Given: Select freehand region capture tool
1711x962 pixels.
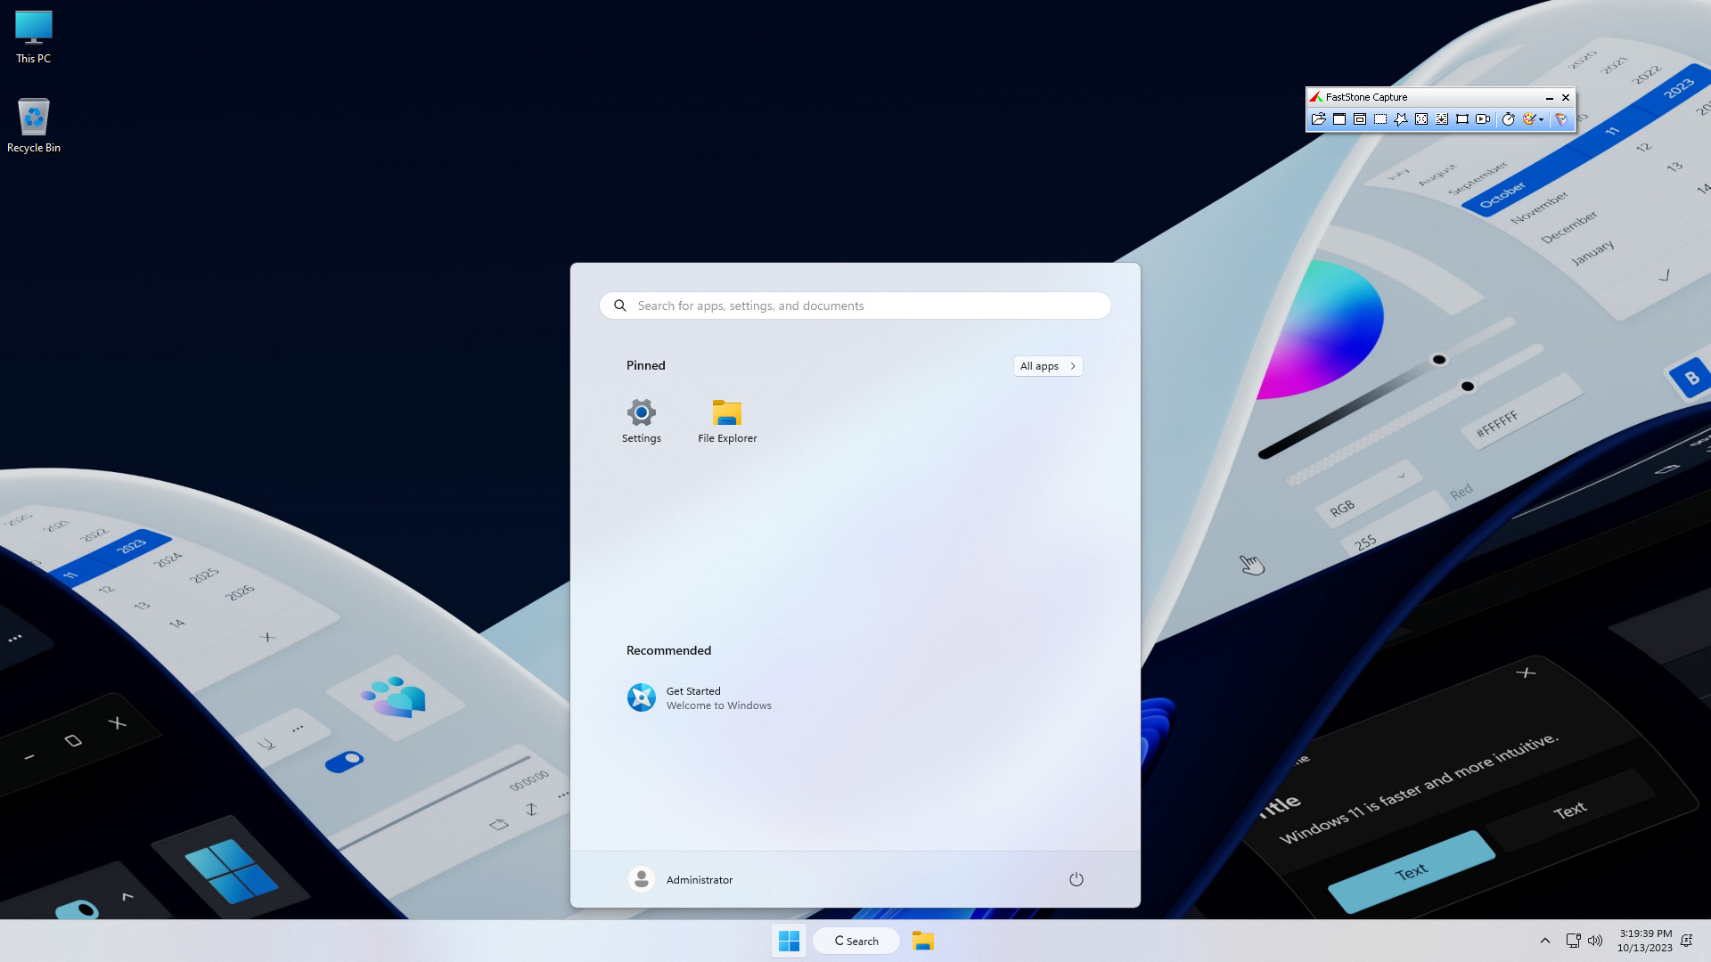Looking at the screenshot, I should point(1401,118).
